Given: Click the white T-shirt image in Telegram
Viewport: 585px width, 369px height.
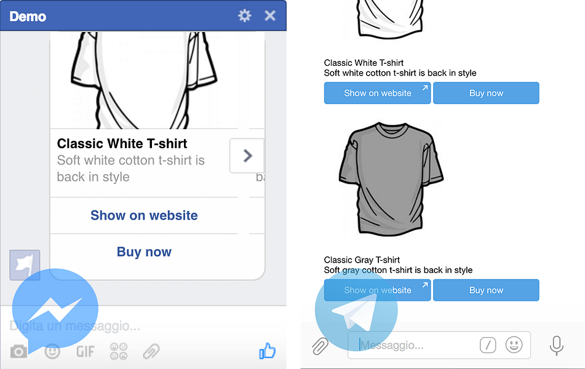Looking at the screenshot, I should click(x=390, y=18).
